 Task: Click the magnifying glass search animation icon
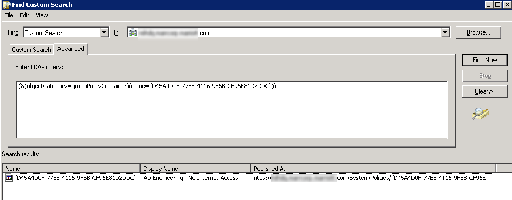[x=480, y=114]
